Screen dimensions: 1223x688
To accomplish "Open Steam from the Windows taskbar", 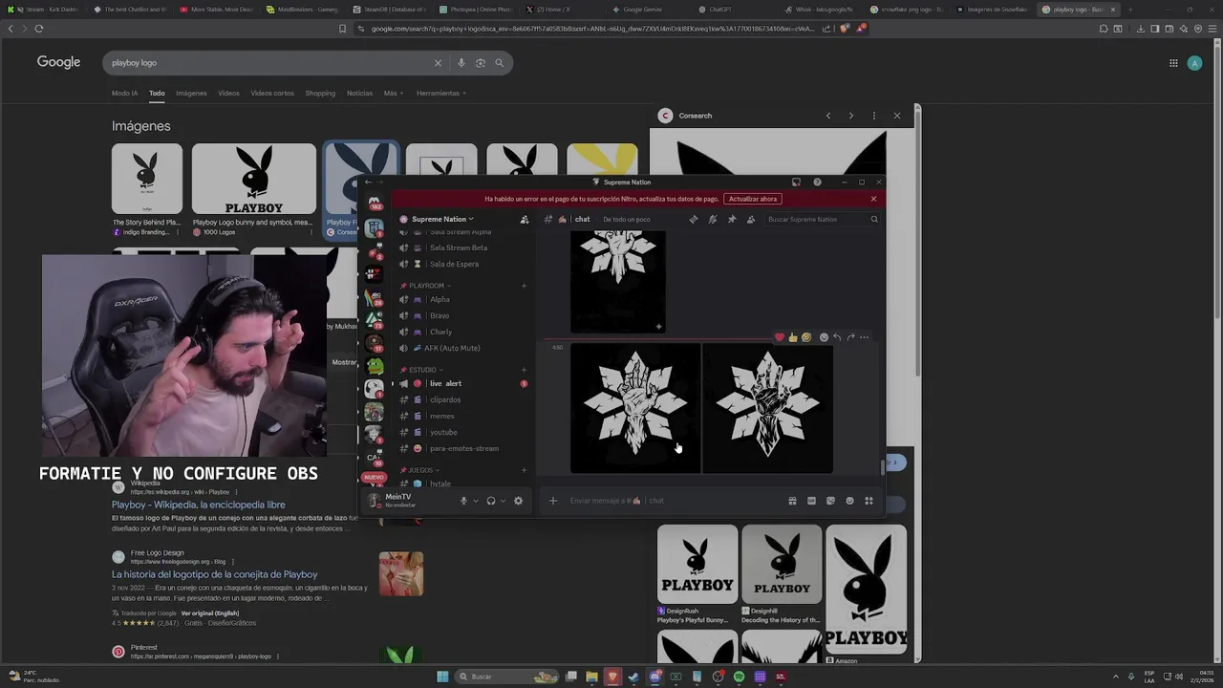I will [x=633, y=677].
